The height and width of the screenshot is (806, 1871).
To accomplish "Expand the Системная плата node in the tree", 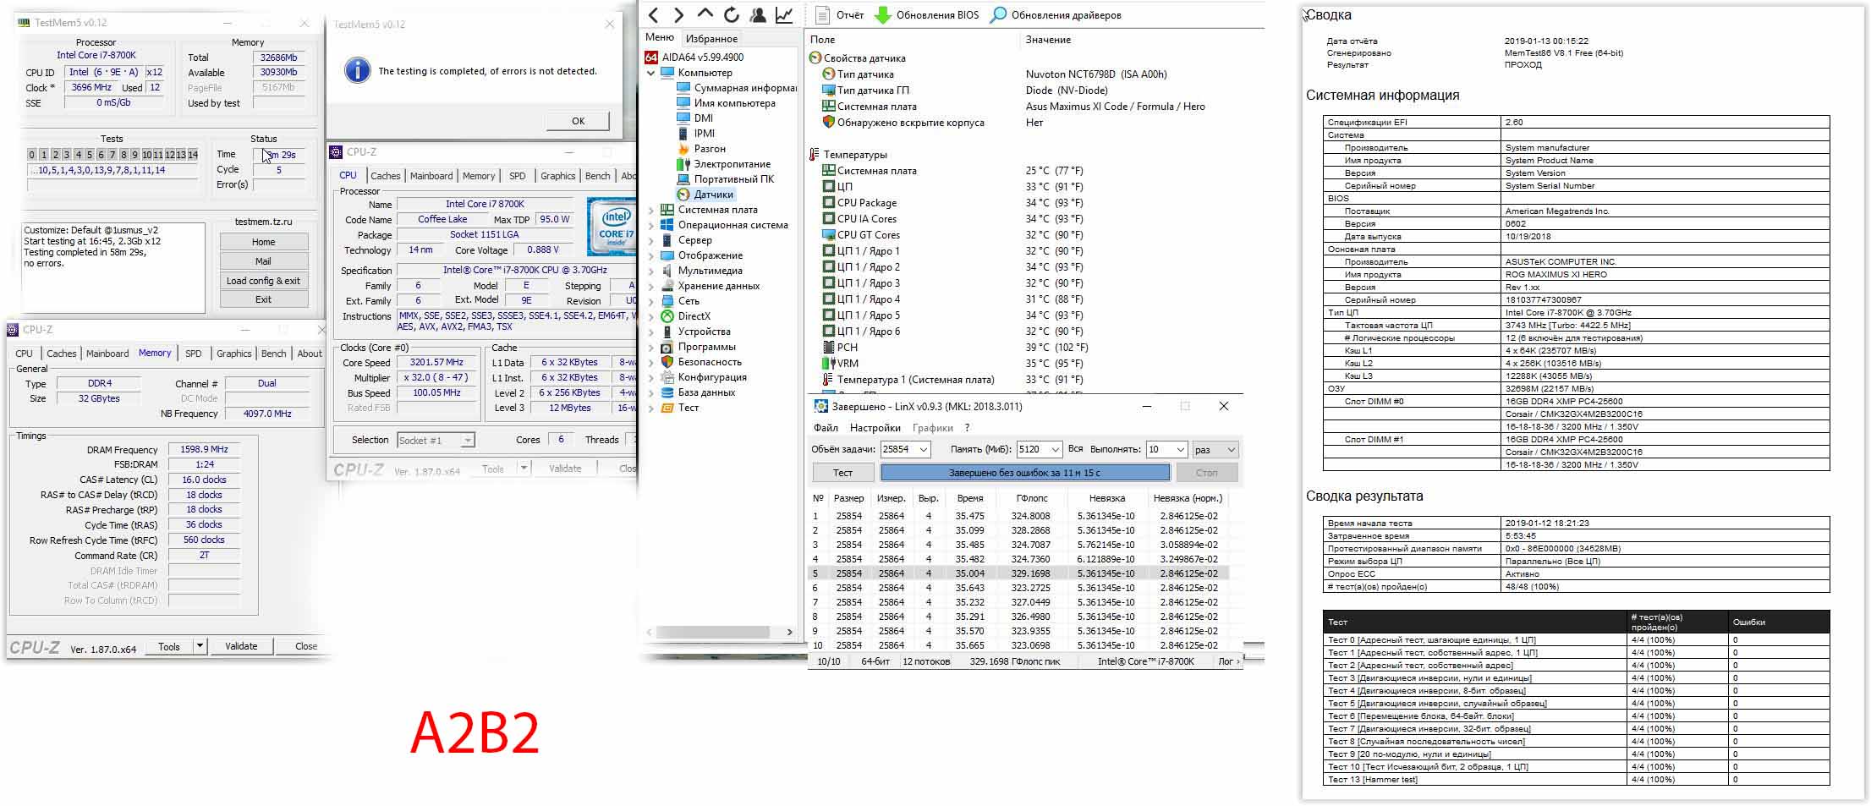I will [x=650, y=210].
